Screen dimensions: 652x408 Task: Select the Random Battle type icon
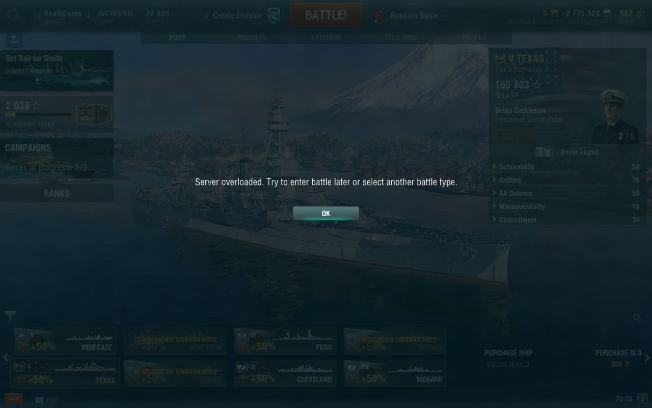[378, 15]
